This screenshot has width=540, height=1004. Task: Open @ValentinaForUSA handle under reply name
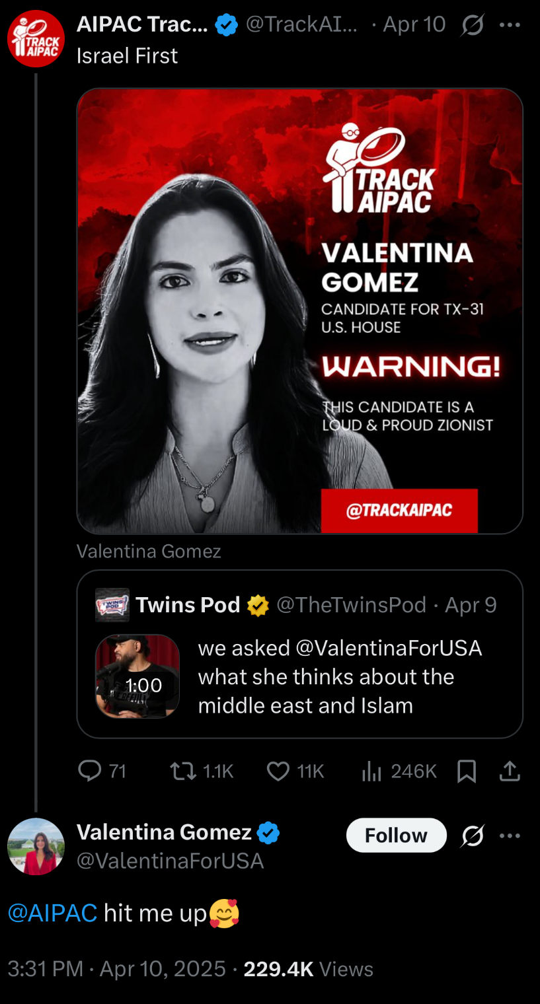[x=171, y=861]
